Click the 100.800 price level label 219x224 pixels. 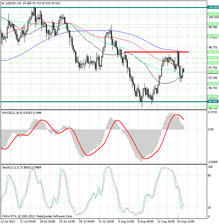213,7
